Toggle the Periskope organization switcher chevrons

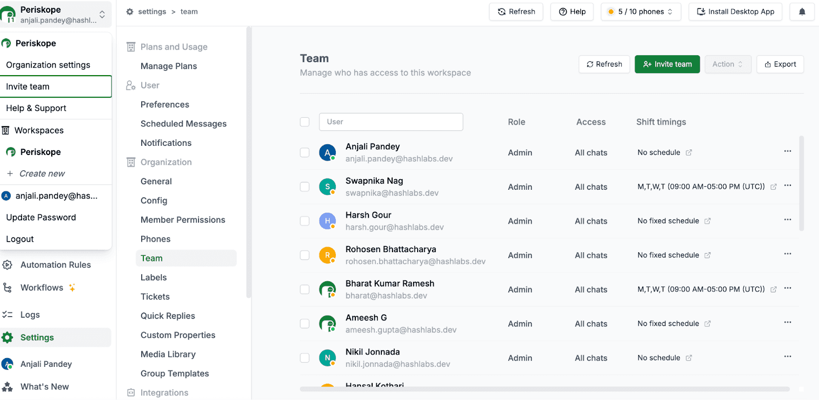(x=102, y=14)
